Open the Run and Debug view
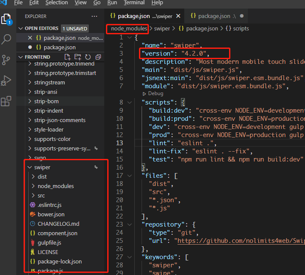This screenshot has width=305, height=275. click(x=6, y=81)
